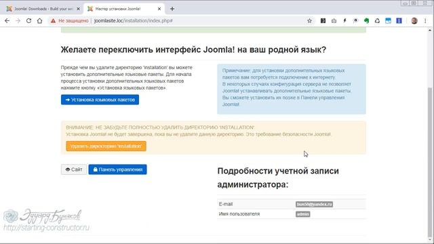Click the orange 'Удалить директорию installation' button

(106, 146)
